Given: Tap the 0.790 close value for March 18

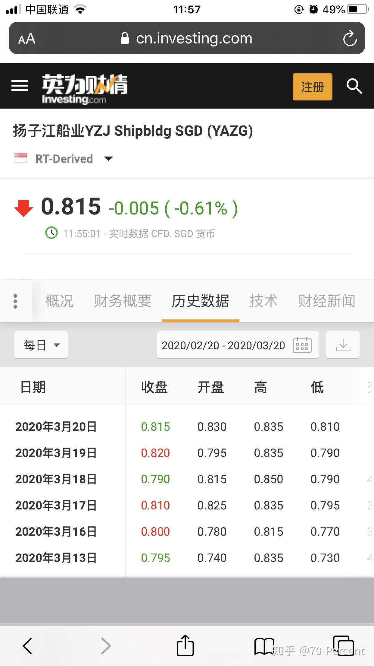Looking at the screenshot, I should click(x=155, y=479).
